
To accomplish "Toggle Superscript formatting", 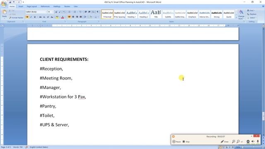I will point(48,17).
